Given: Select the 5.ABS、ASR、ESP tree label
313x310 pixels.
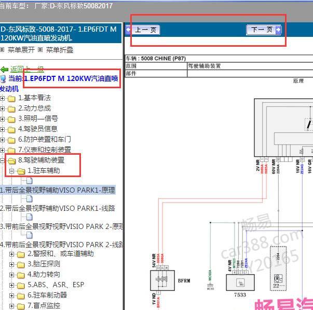Looking at the screenshot, I should pos(56,285).
